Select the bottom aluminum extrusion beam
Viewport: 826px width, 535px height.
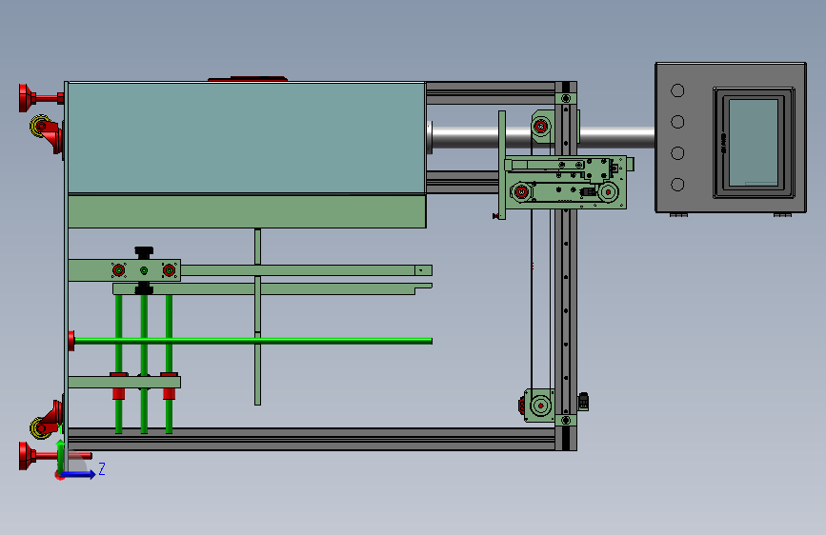click(x=311, y=439)
